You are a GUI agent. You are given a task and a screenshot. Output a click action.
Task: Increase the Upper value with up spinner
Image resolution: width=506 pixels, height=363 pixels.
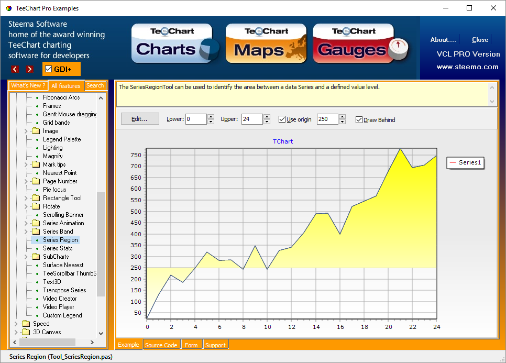[267, 116]
